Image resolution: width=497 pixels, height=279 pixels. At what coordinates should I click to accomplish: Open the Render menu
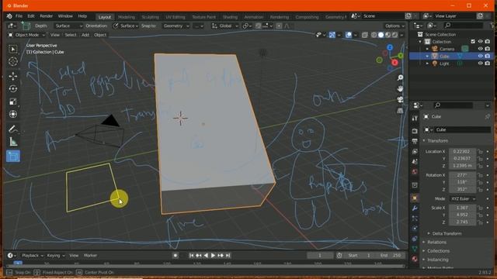pyautogui.click(x=46, y=16)
